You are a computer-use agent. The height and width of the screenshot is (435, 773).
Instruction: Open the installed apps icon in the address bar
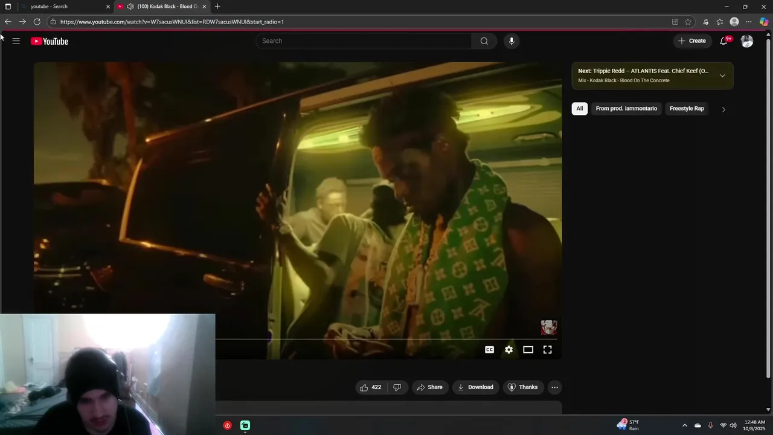[675, 22]
